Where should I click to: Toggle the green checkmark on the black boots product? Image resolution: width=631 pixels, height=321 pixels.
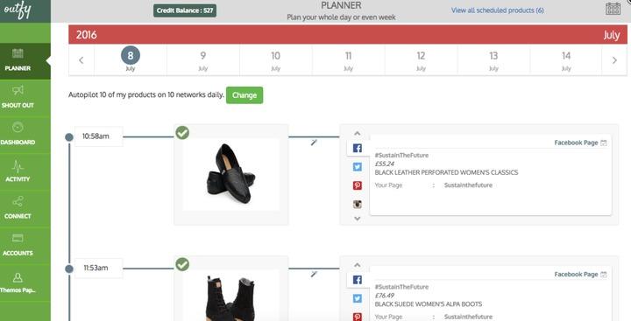(182, 264)
